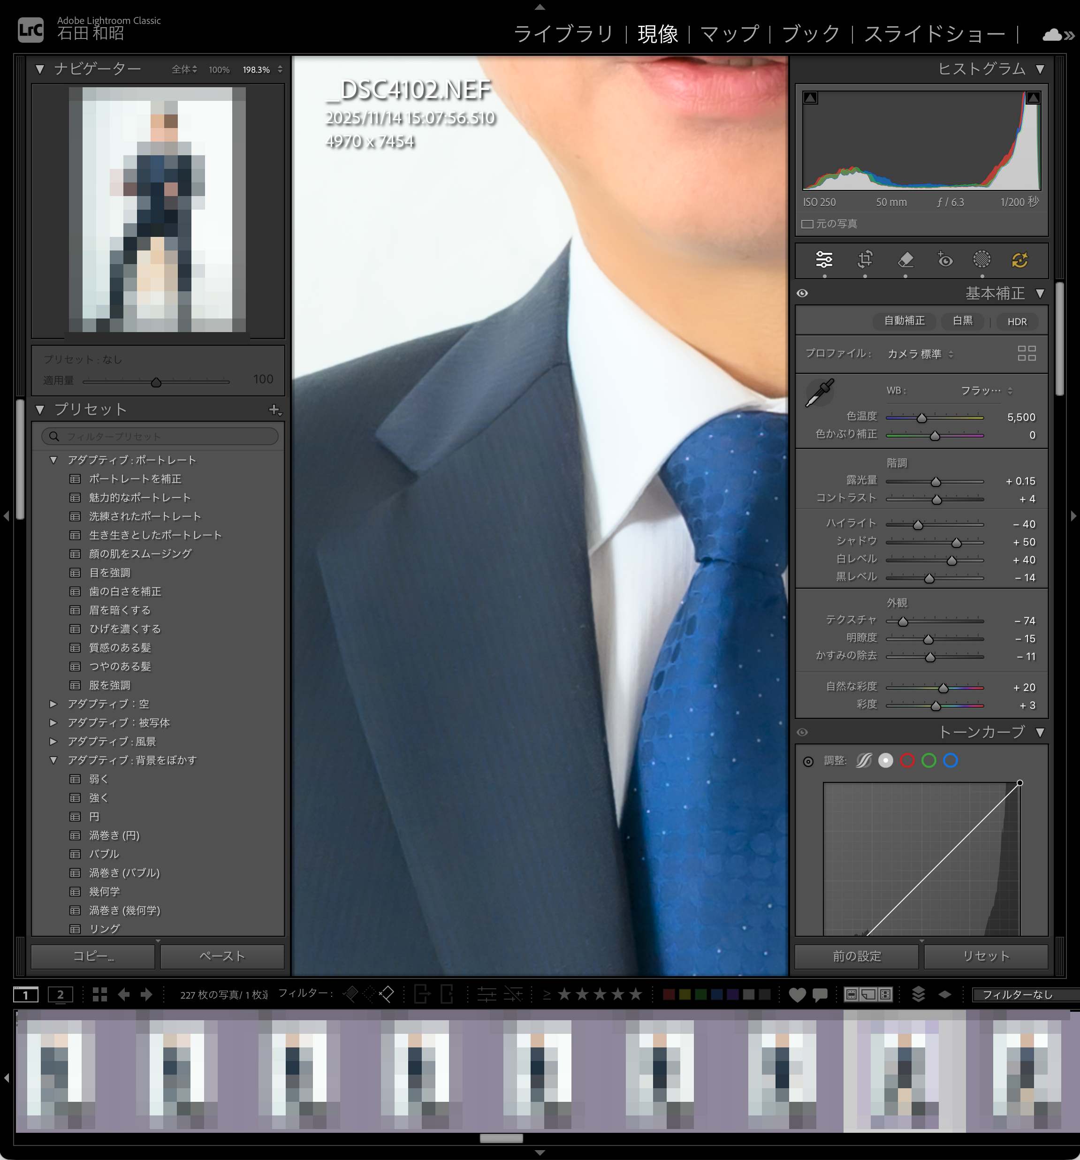Switch to the ライブラリ module
1080x1160 pixels.
[563, 34]
